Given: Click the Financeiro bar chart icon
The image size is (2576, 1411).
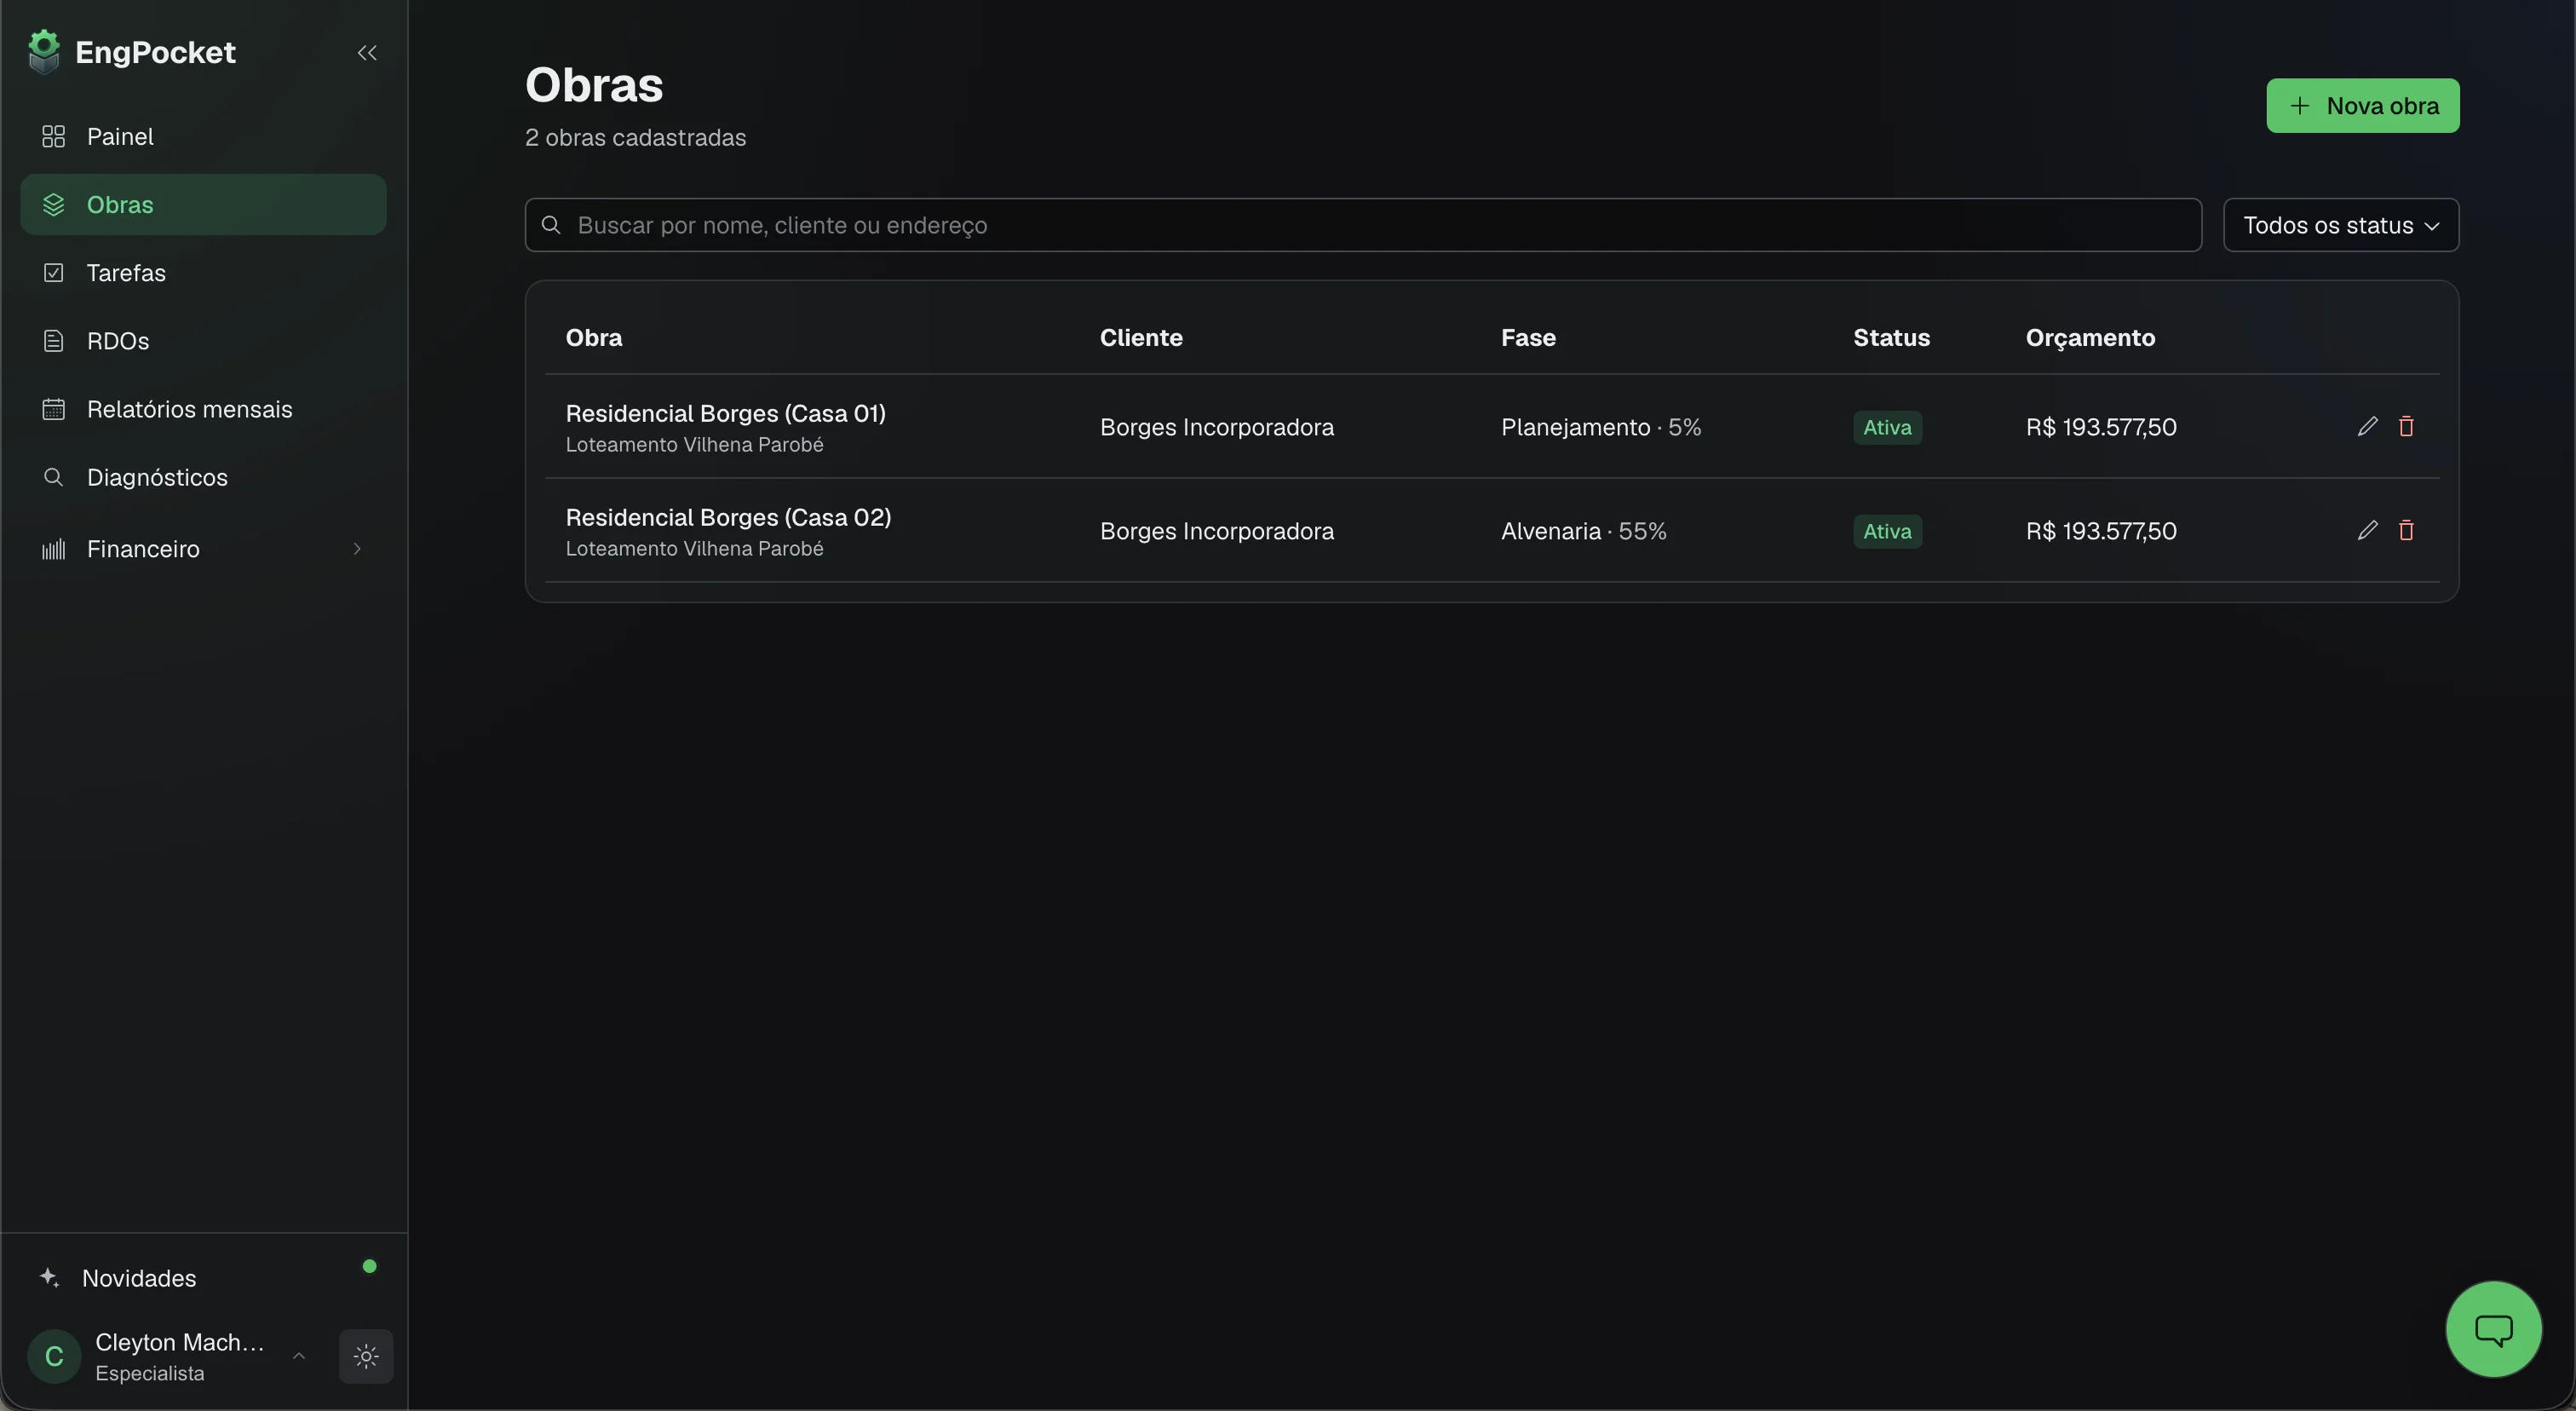Looking at the screenshot, I should (x=54, y=549).
